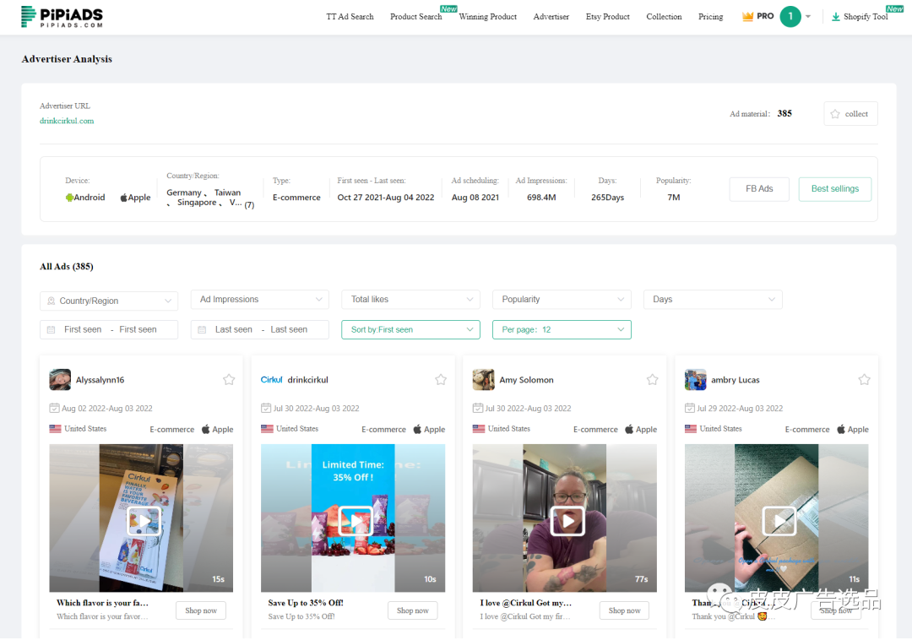The image size is (912, 640).
Task: Click the Apple device icon in summary
Action: point(123,198)
